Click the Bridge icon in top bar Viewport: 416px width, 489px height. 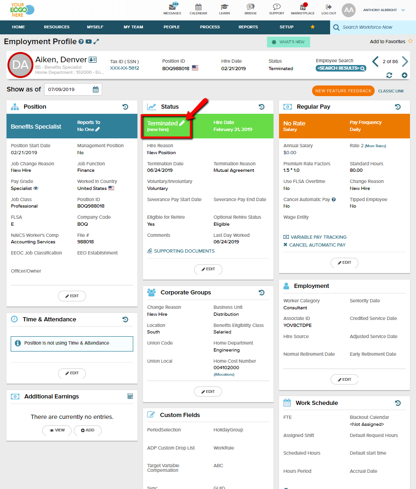coord(250,7)
